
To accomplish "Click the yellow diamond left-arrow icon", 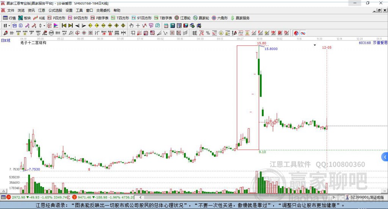I will 90,26.
